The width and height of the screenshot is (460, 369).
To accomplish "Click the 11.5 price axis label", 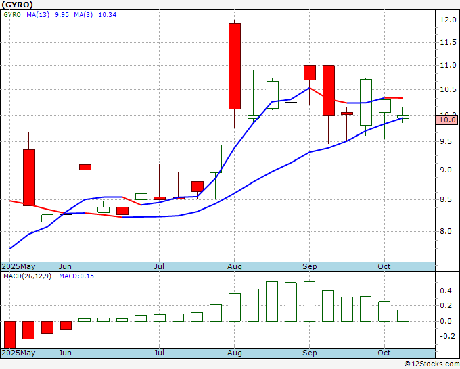I will pos(448,42).
